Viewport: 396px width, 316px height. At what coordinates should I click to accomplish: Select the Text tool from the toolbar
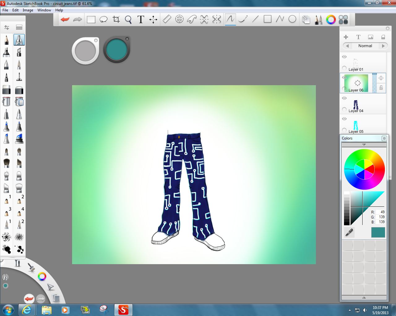pyautogui.click(x=140, y=19)
